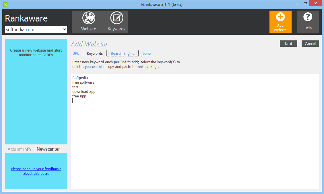Screen dimensions: 324x194
Task: Maximize the Rankaware window
Action: tap(305, 3)
